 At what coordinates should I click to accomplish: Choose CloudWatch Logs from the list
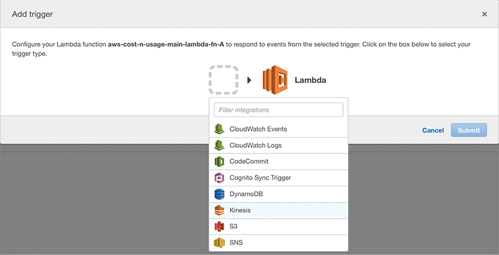click(278, 145)
